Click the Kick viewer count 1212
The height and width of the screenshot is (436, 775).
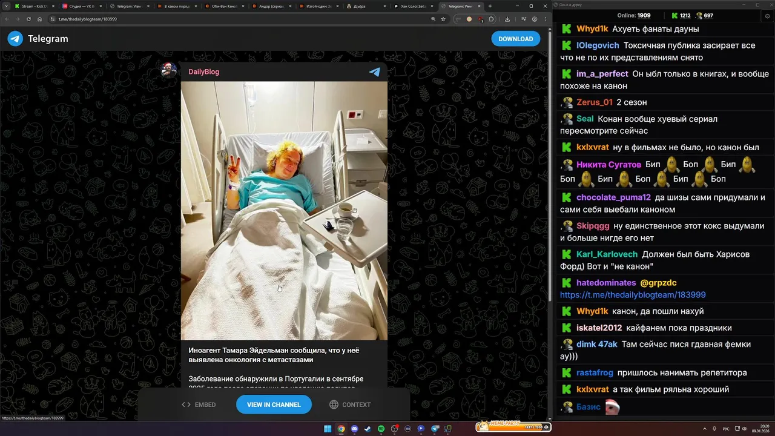pyautogui.click(x=681, y=16)
